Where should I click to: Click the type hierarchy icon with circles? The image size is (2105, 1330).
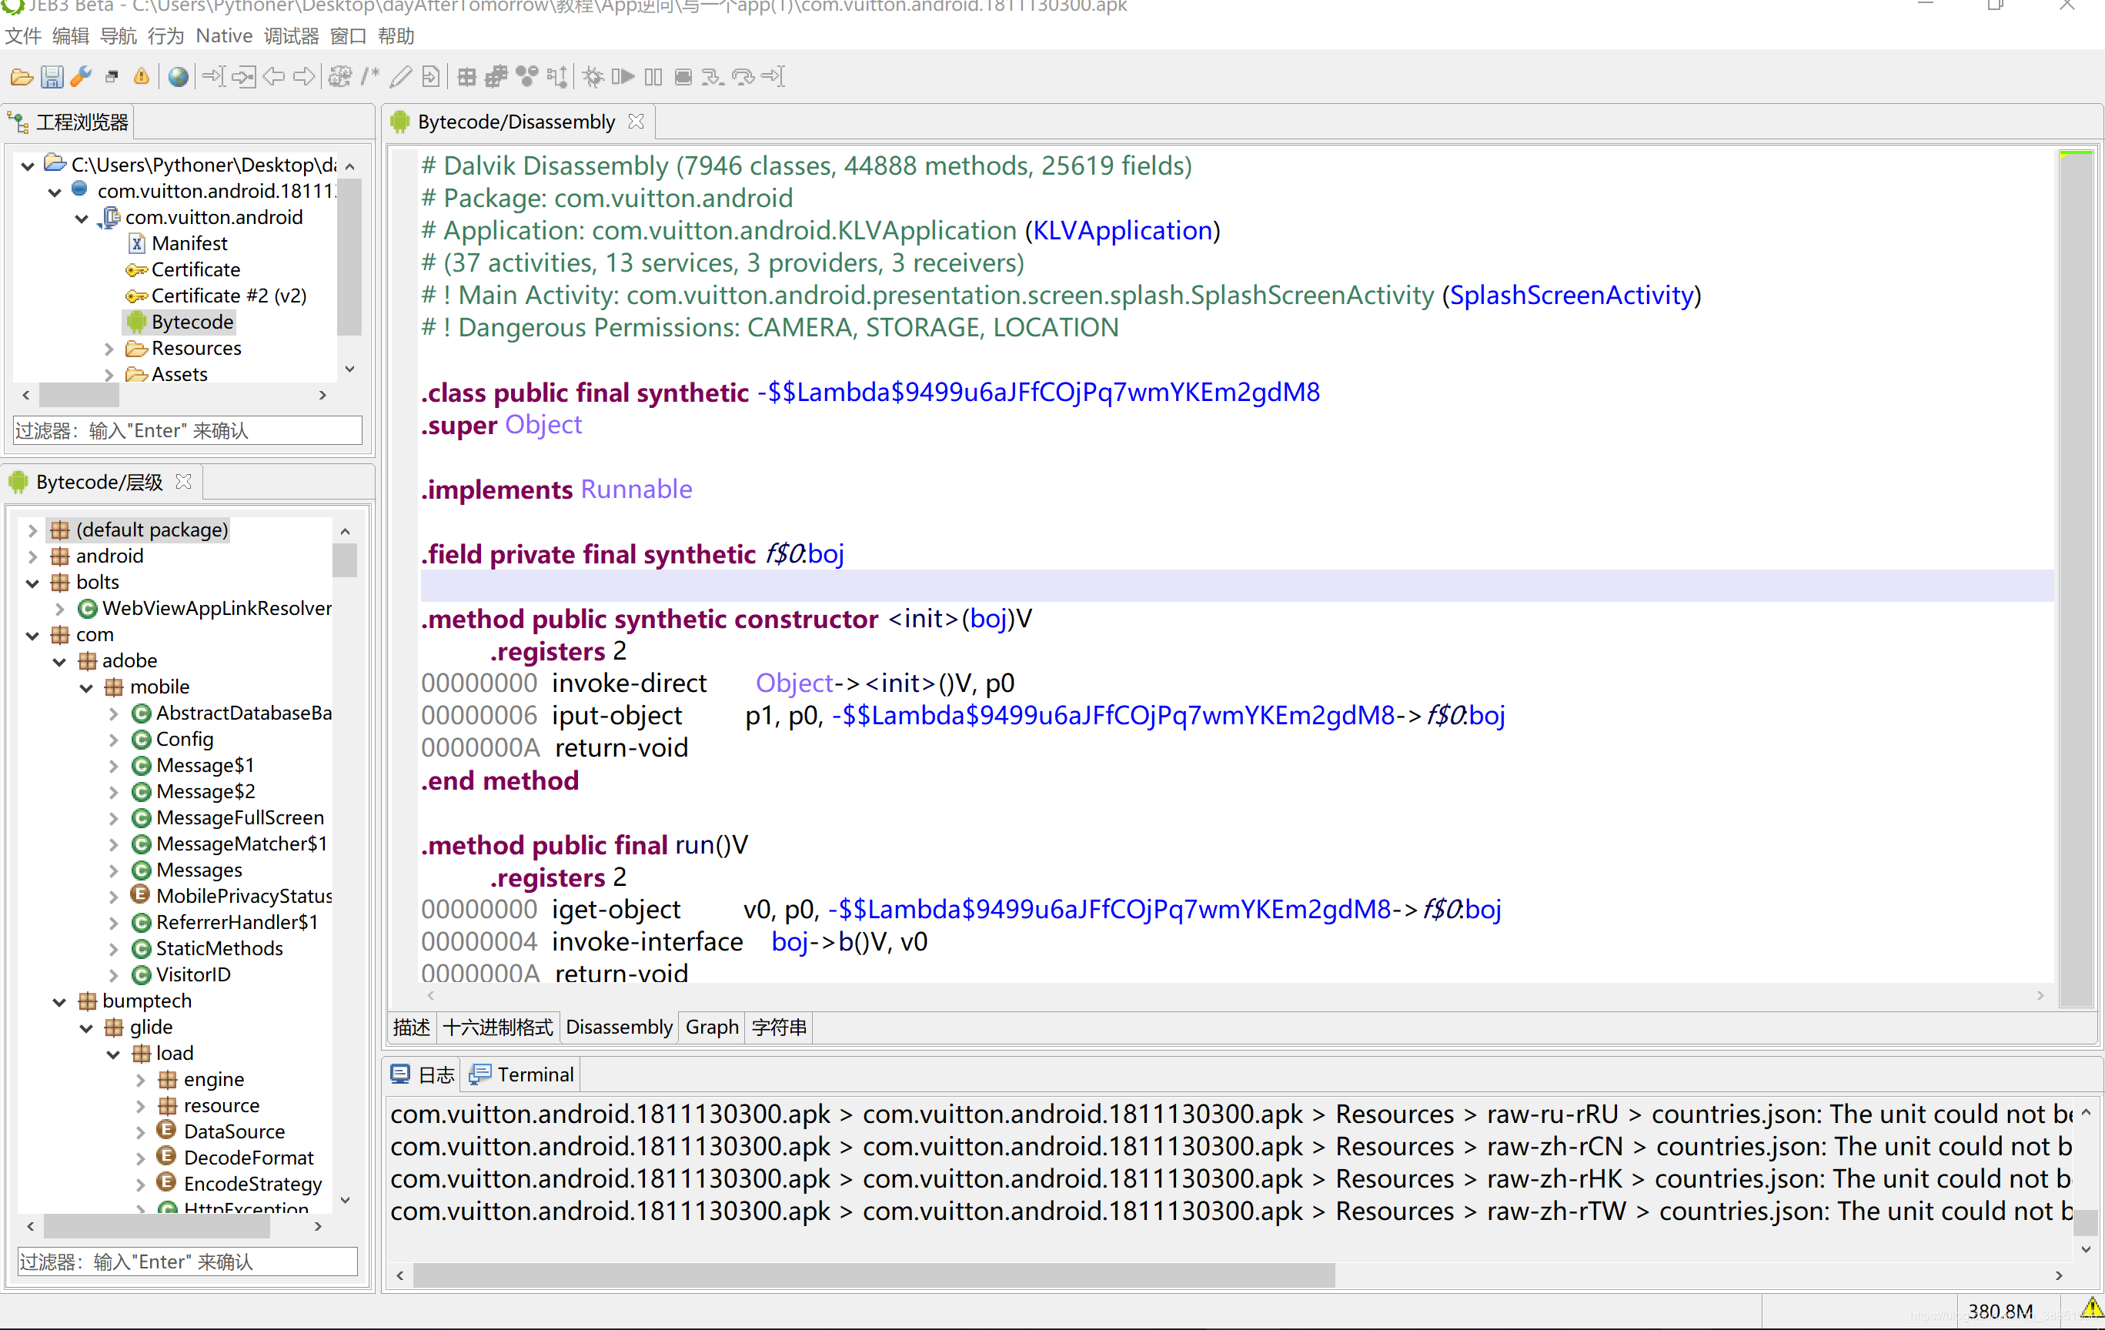click(x=527, y=77)
